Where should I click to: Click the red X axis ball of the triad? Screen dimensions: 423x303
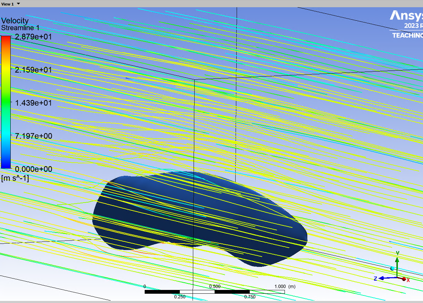tap(404, 279)
